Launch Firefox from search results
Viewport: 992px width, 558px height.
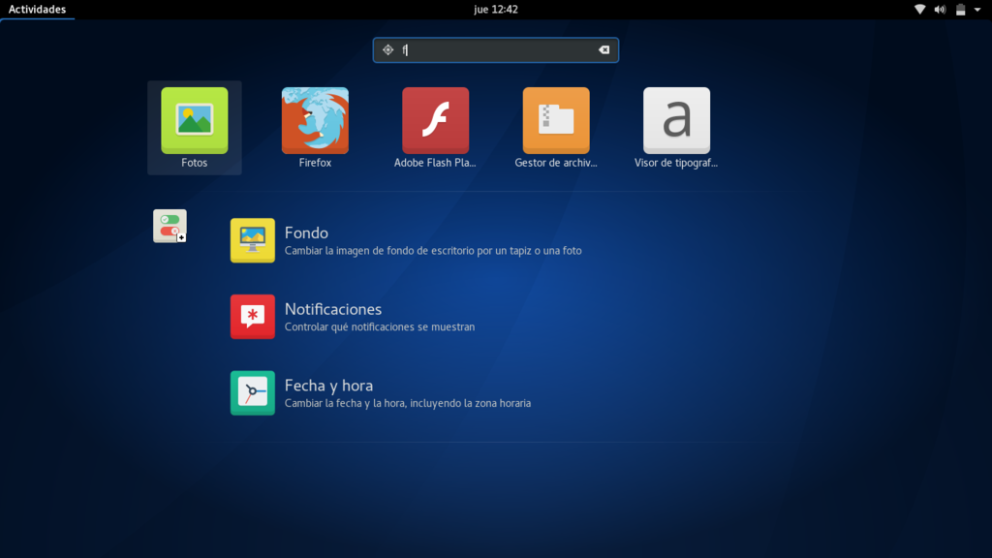315,120
